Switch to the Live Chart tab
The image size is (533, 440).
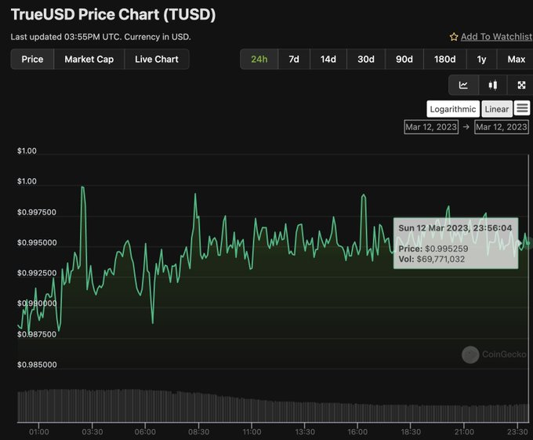click(156, 60)
